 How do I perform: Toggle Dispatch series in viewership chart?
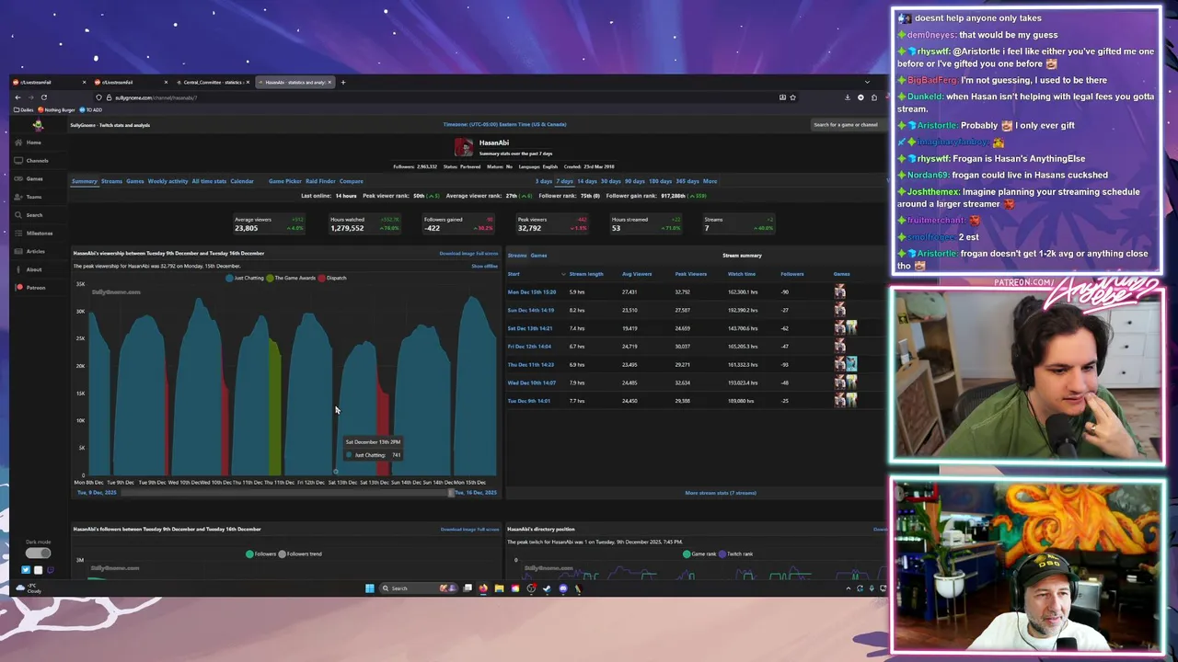[x=332, y=278]
